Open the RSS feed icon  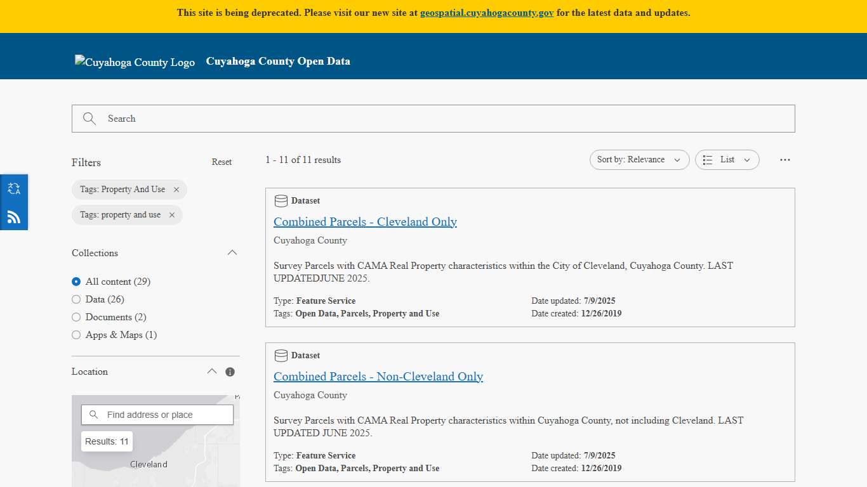click(x=13, y=216)
